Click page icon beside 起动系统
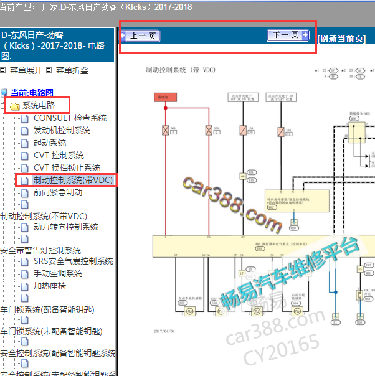The height and width of the screenshot is (376, 375). (24, 143)
